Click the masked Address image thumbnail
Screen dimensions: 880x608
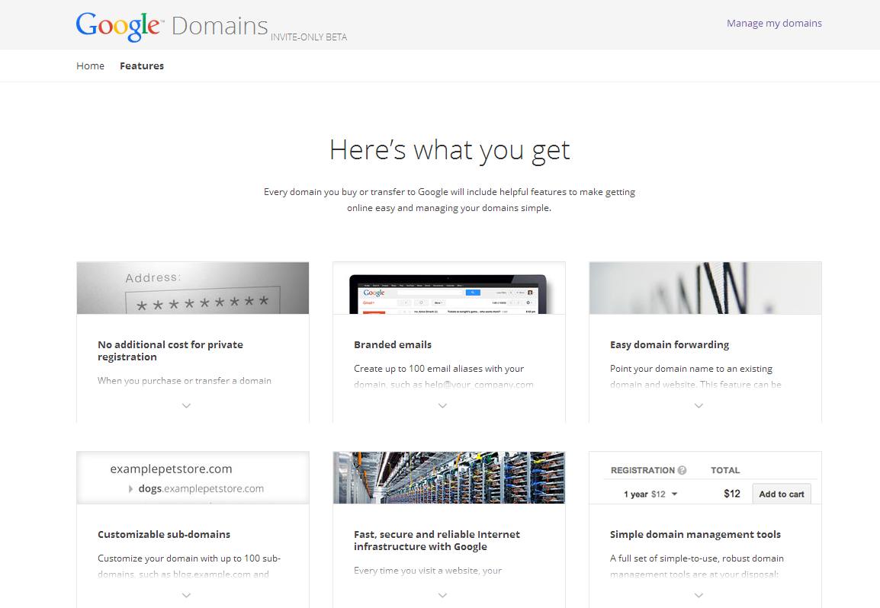pyautogui.click(x=193, y=288)
